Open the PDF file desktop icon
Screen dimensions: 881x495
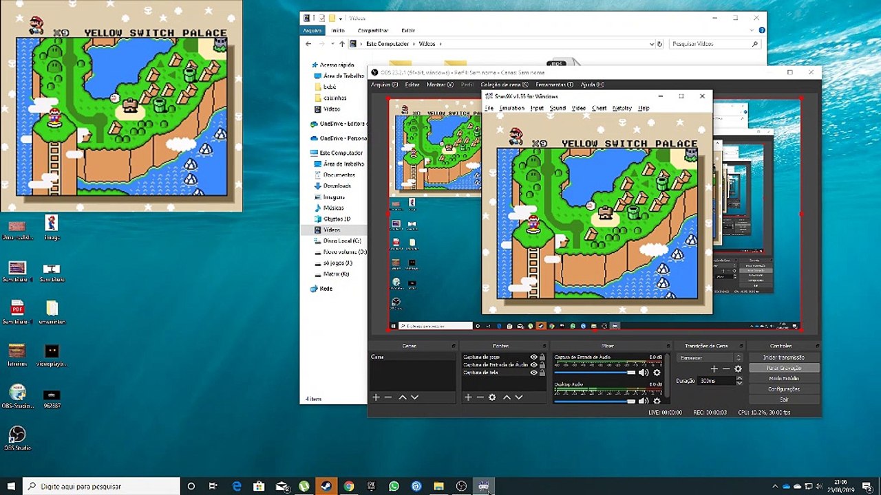coord(17,311)
